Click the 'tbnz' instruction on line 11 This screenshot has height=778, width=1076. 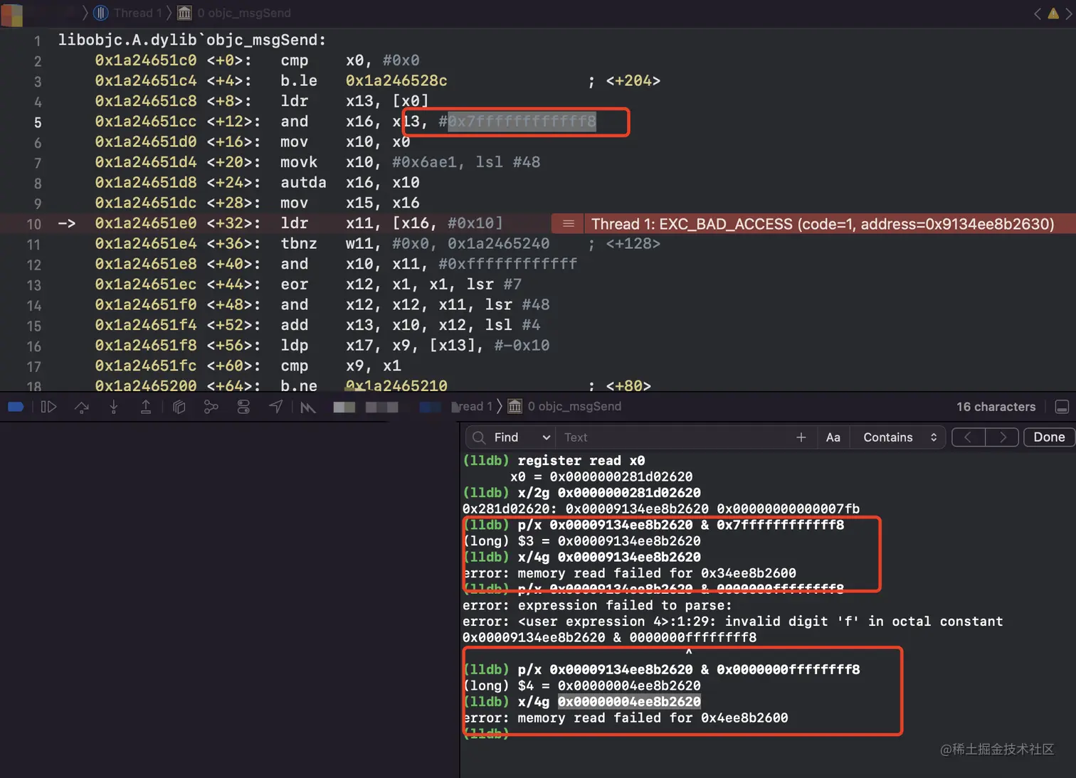click(299, 243)
